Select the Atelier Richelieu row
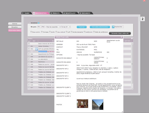Image resolution: width=149 pixels, height=113 pixels. click(41, 46)
